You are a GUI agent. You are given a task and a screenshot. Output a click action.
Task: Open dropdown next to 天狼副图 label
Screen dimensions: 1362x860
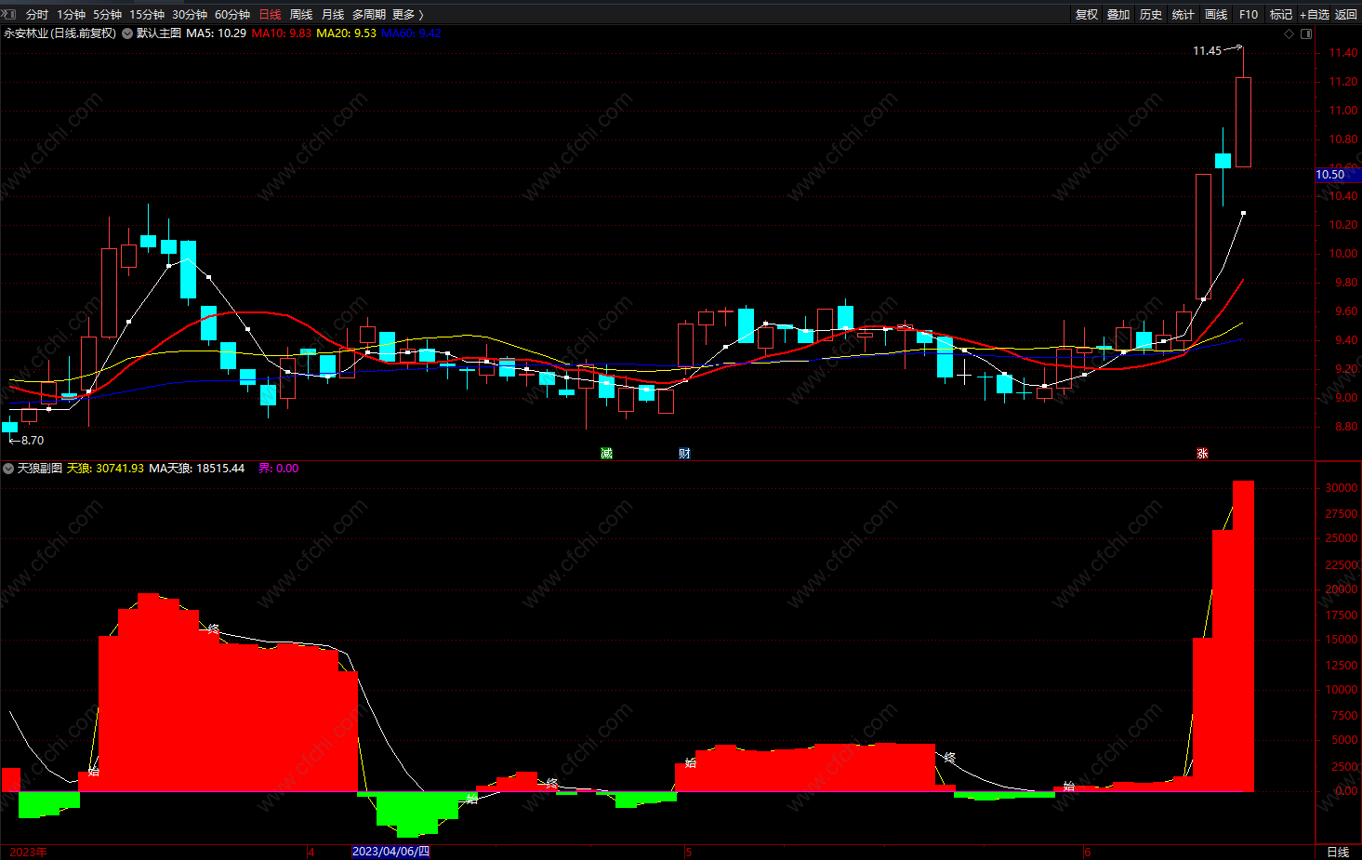click(8, 469)
